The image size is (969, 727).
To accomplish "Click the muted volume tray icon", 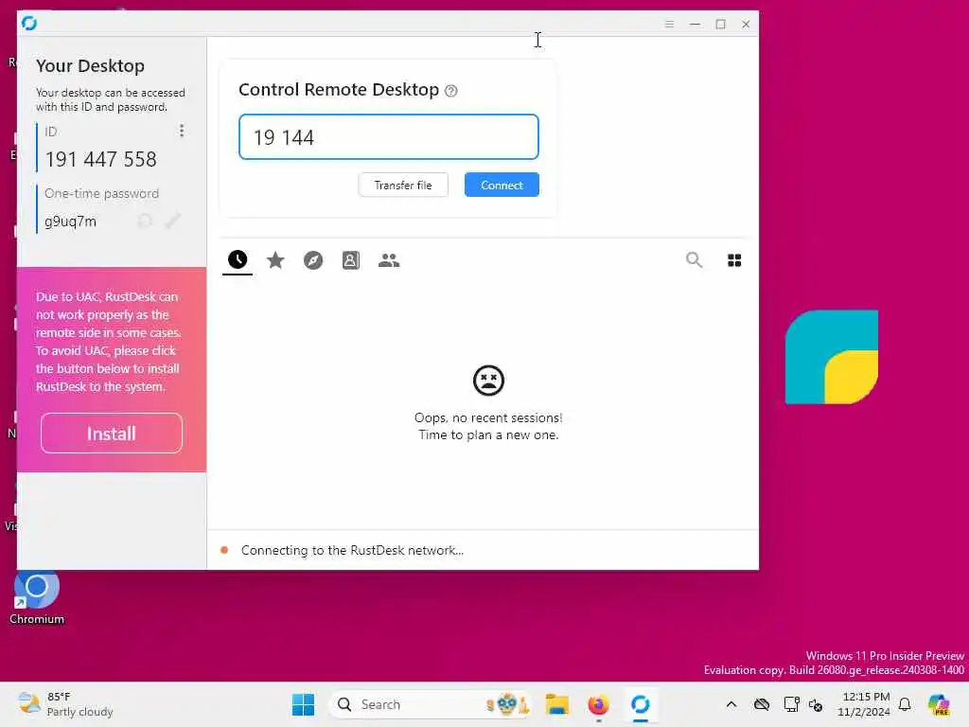I will pyautogui.click(x=816, y=704).
